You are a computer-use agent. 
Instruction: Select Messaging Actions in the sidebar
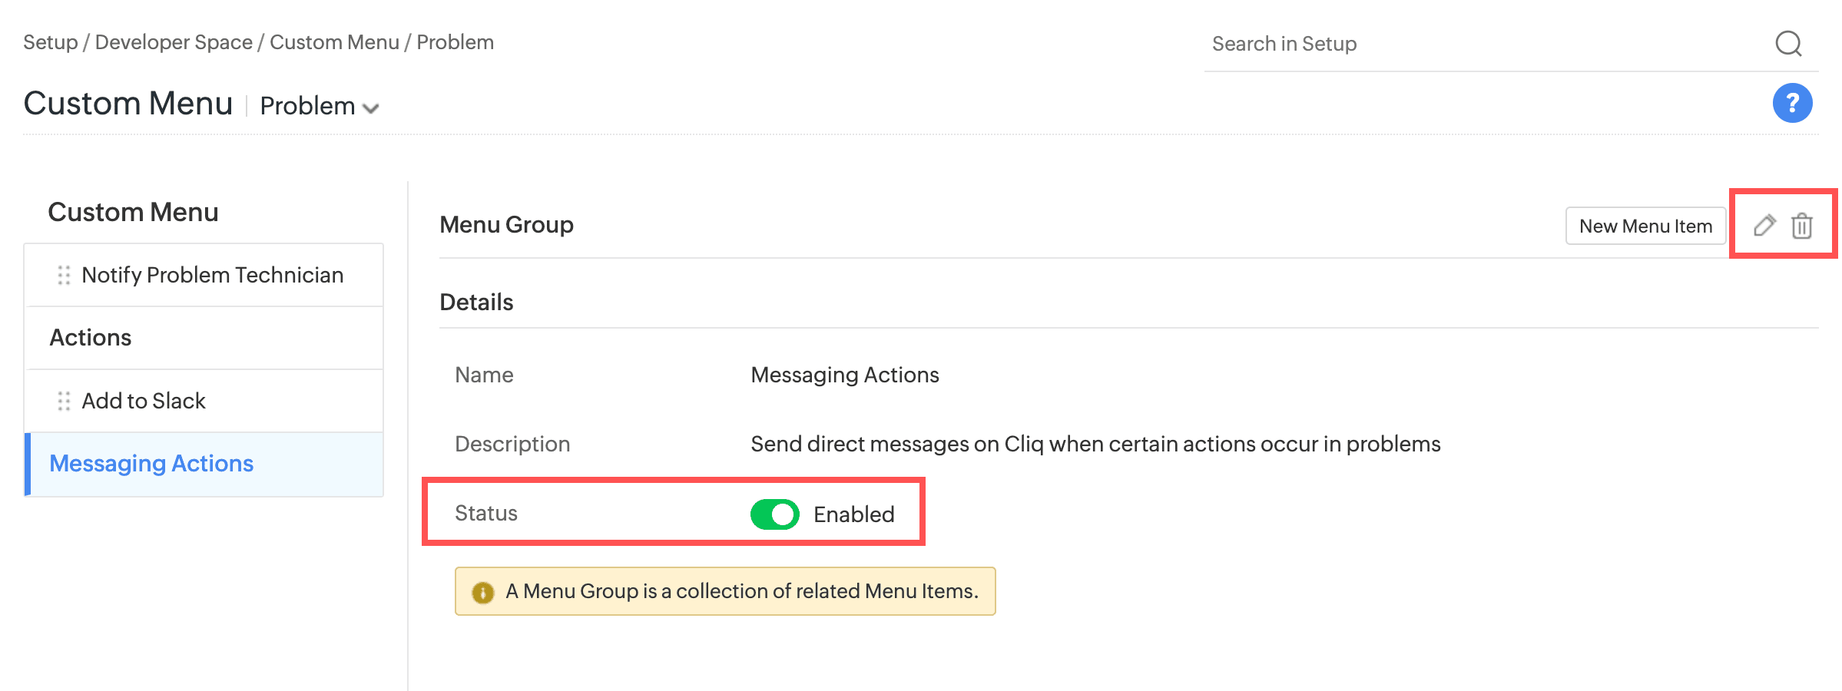(x=151, y=464)
